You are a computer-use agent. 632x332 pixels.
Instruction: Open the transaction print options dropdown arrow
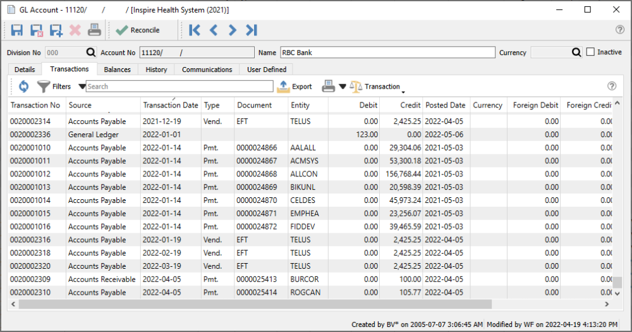(343, 87)
